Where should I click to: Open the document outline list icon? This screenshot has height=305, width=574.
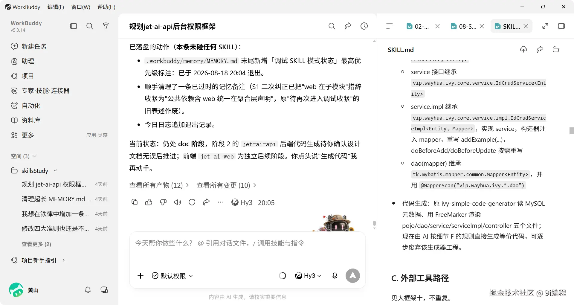click(390, 26)
